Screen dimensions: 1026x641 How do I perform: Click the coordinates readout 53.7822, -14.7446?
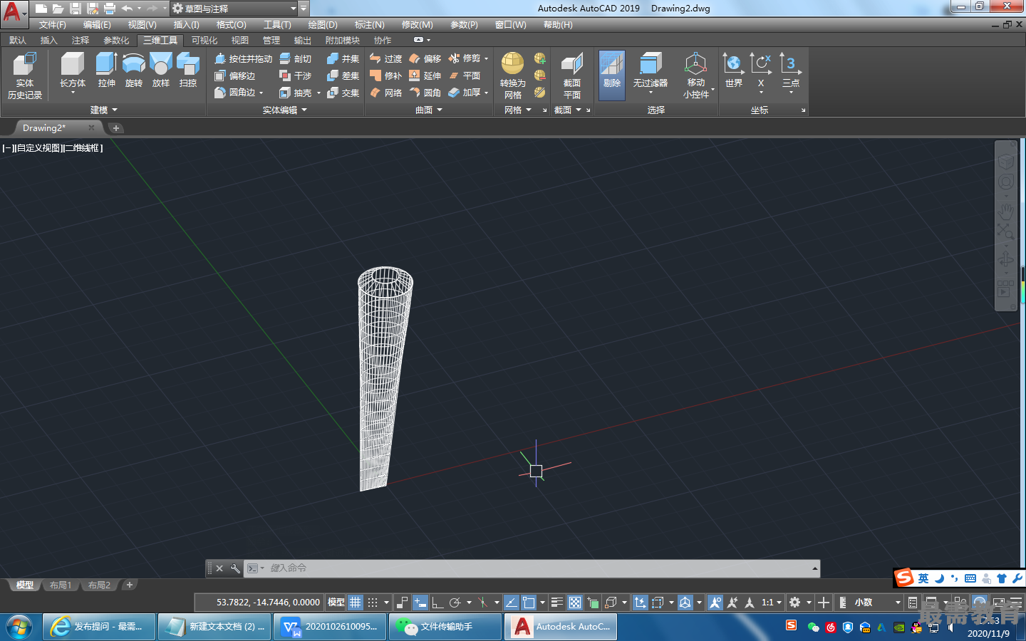(268, 603)
